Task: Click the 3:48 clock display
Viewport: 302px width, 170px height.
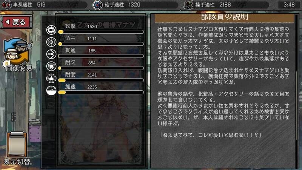Action: point(289,5)
